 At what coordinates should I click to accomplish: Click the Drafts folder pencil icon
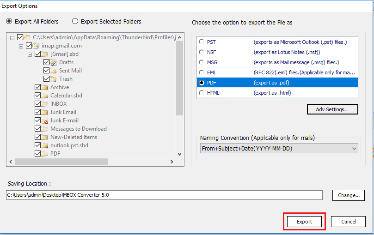(x=54, y=62)
